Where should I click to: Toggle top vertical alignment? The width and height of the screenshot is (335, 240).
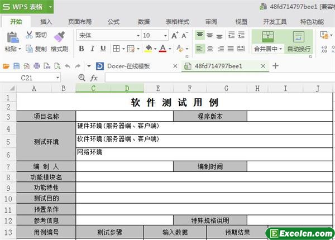click(200, 35)
